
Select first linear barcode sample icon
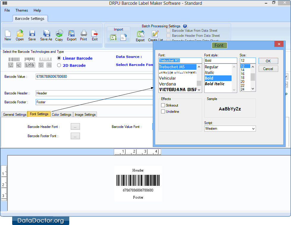click(x=14, y=59)
